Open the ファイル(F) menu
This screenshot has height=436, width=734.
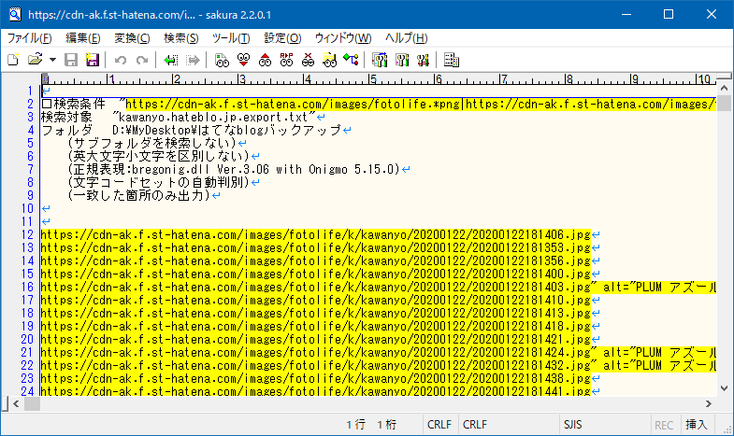(x=30, y=38)
